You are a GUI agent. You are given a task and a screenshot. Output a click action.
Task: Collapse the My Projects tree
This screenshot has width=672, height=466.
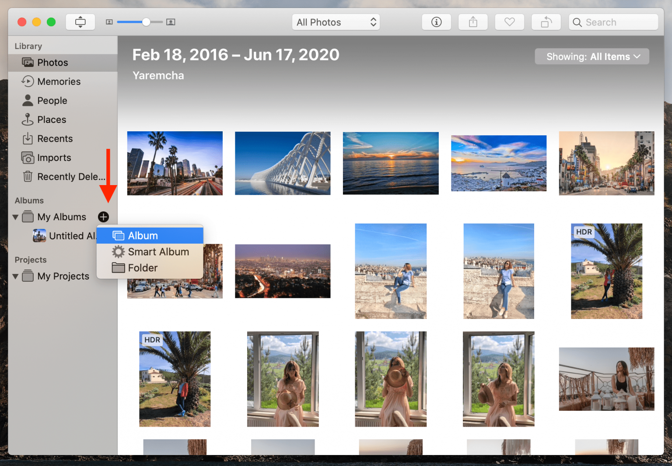(15, 276)
